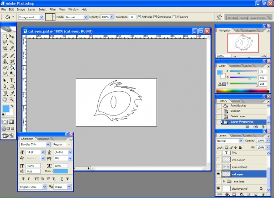Select the Magic Wand tool
Screen dimensions: 274x198
(11, 42)
